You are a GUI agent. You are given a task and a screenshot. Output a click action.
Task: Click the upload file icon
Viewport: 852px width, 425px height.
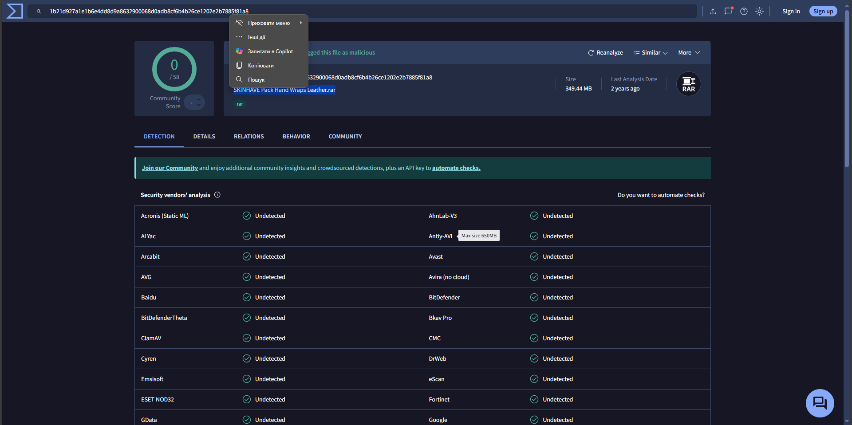pos(713,12)
